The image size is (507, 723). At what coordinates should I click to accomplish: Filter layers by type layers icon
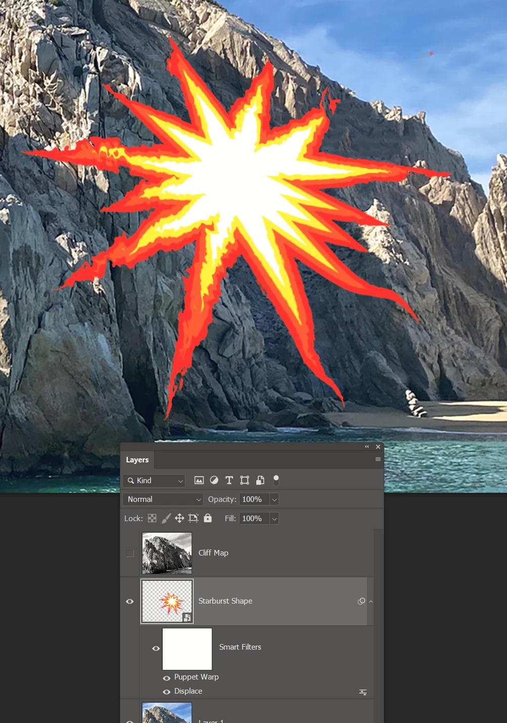coord(229,480)
